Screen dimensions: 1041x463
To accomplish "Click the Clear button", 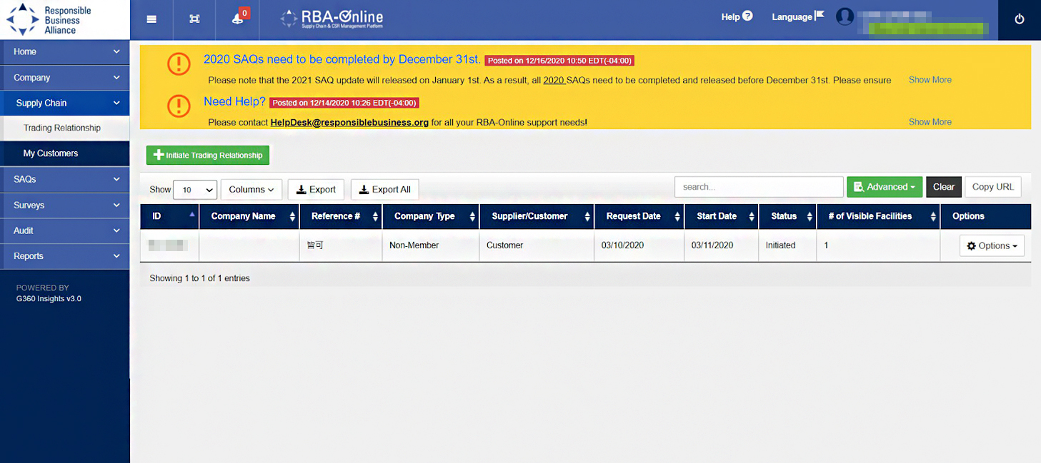I will (x=944, y=187).
